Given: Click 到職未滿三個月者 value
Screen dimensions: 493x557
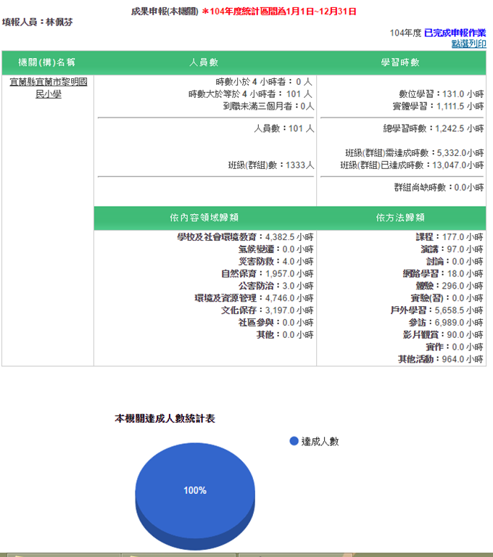Looking at the screenshot, I should point(268,106).
